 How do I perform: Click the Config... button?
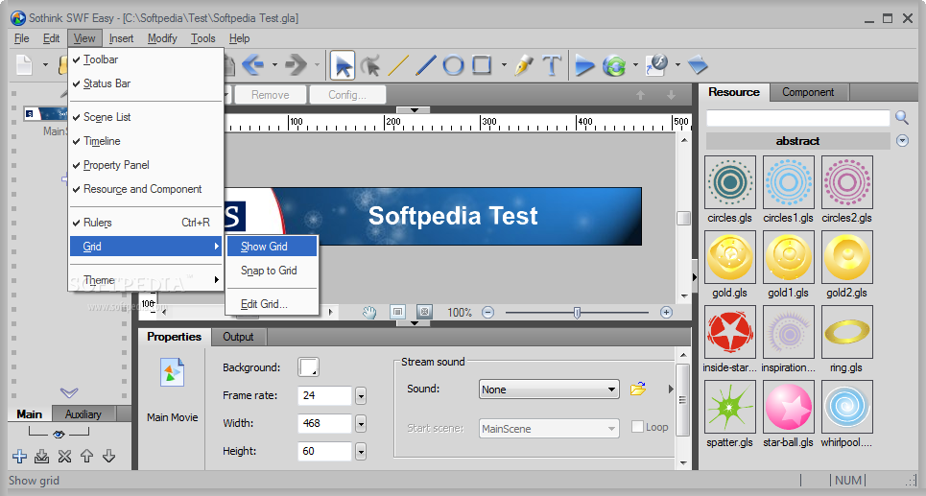point(347,95)
